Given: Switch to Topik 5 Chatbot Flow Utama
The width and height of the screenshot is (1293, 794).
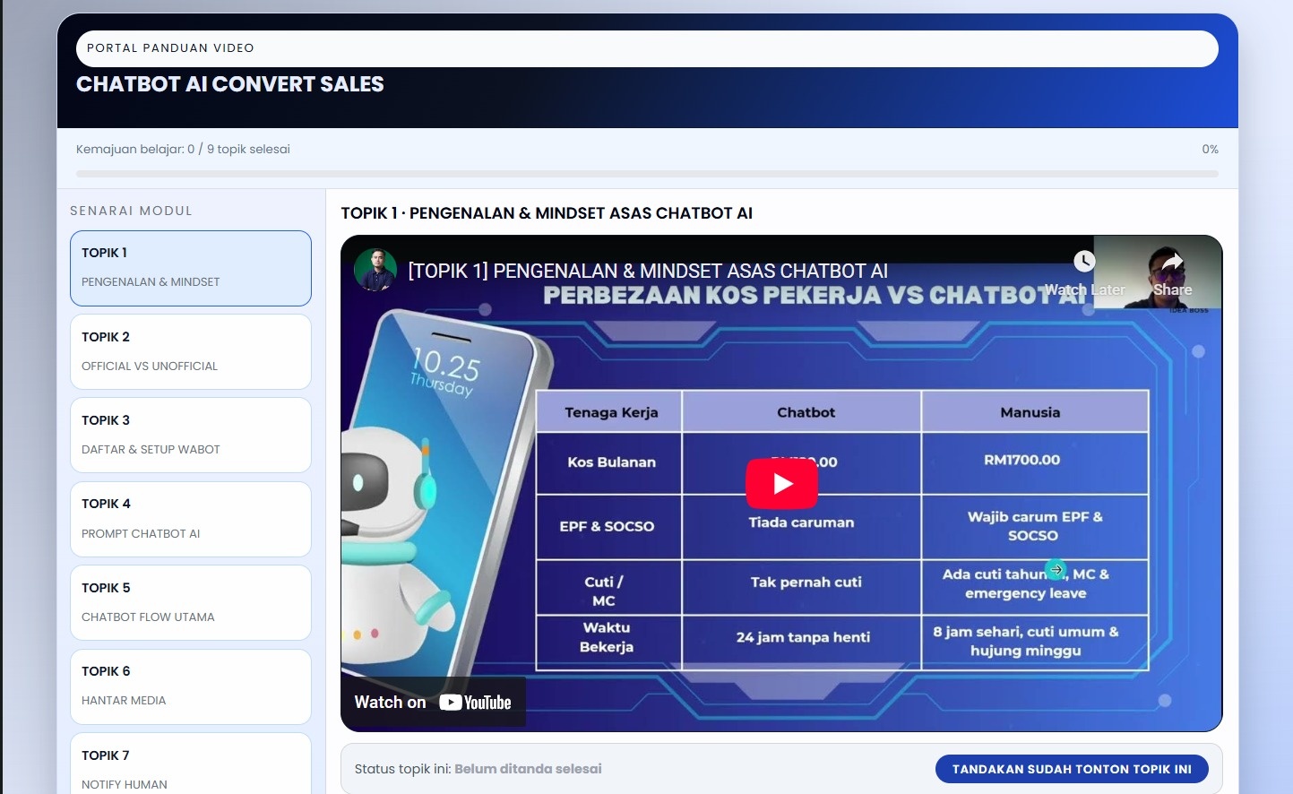Looking at the screenshot, I should click(x=191, y=602).
